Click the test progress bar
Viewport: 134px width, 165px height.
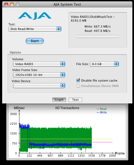coord(98,36)
